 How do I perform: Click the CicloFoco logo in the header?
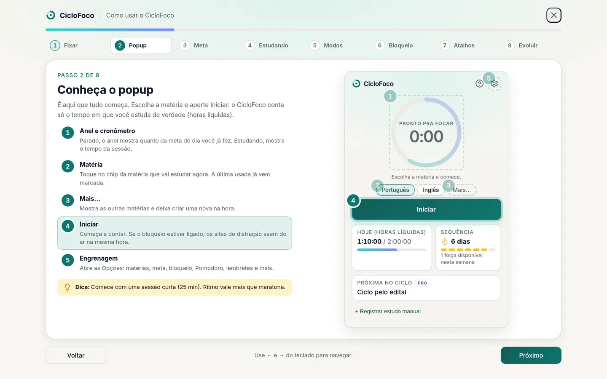51,15
